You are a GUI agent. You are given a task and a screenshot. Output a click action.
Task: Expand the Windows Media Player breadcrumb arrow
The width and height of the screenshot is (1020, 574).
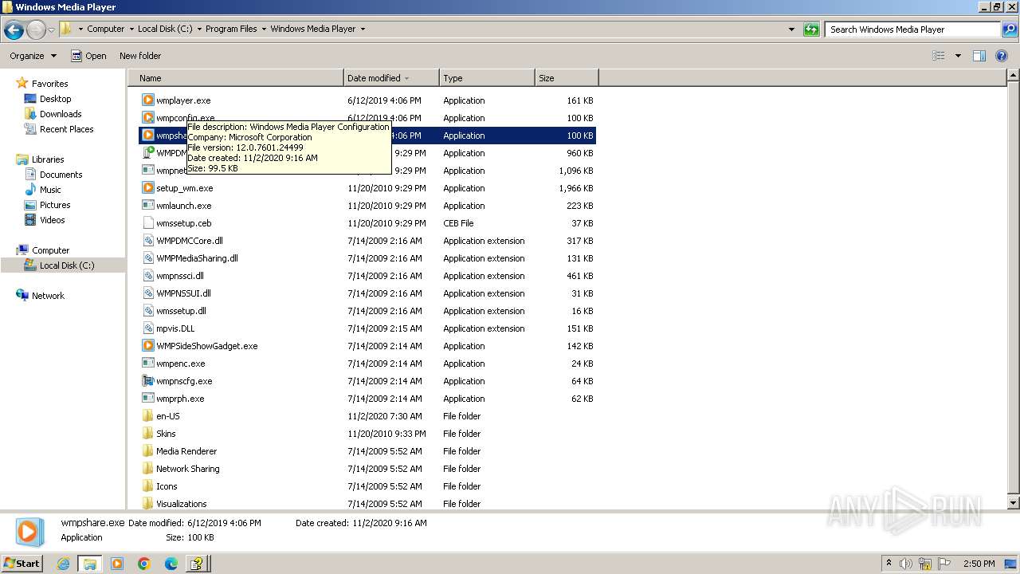(363, 29)
